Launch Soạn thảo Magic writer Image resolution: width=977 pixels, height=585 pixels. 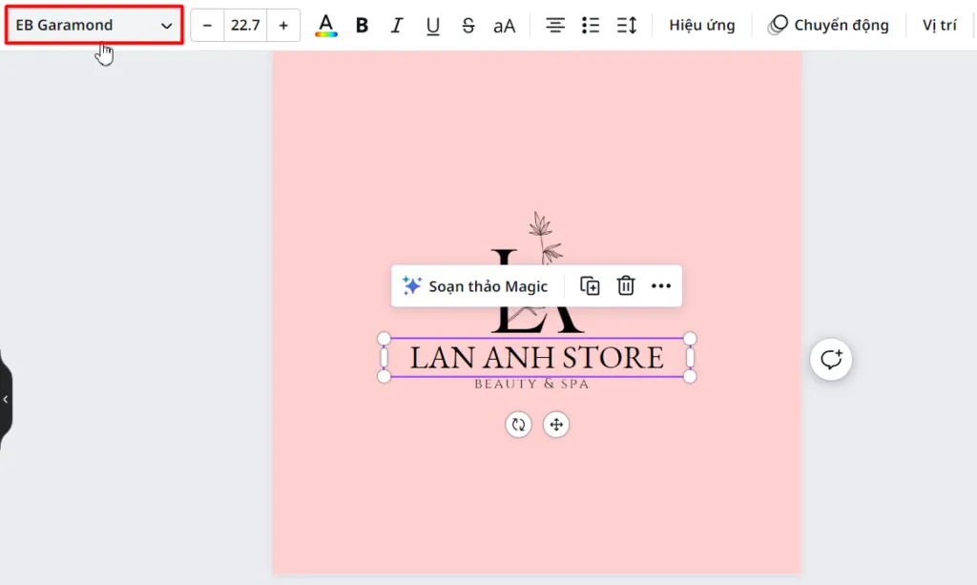[475, 286]
